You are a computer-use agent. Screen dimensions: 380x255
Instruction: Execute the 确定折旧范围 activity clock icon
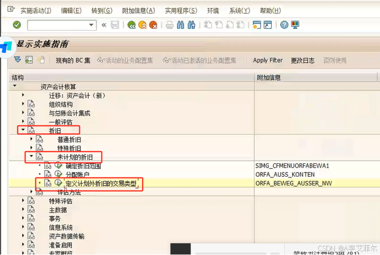tap(58, 165)
